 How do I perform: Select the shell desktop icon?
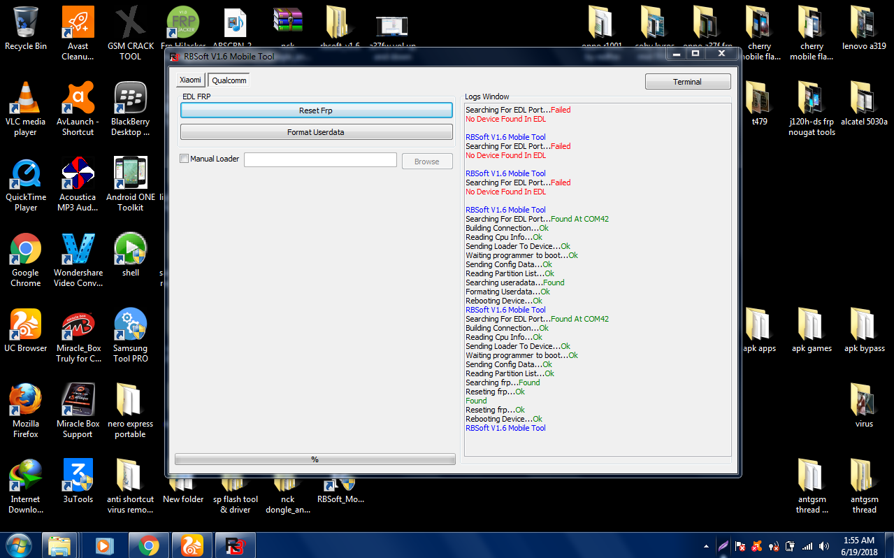click(x=131, y=254)
